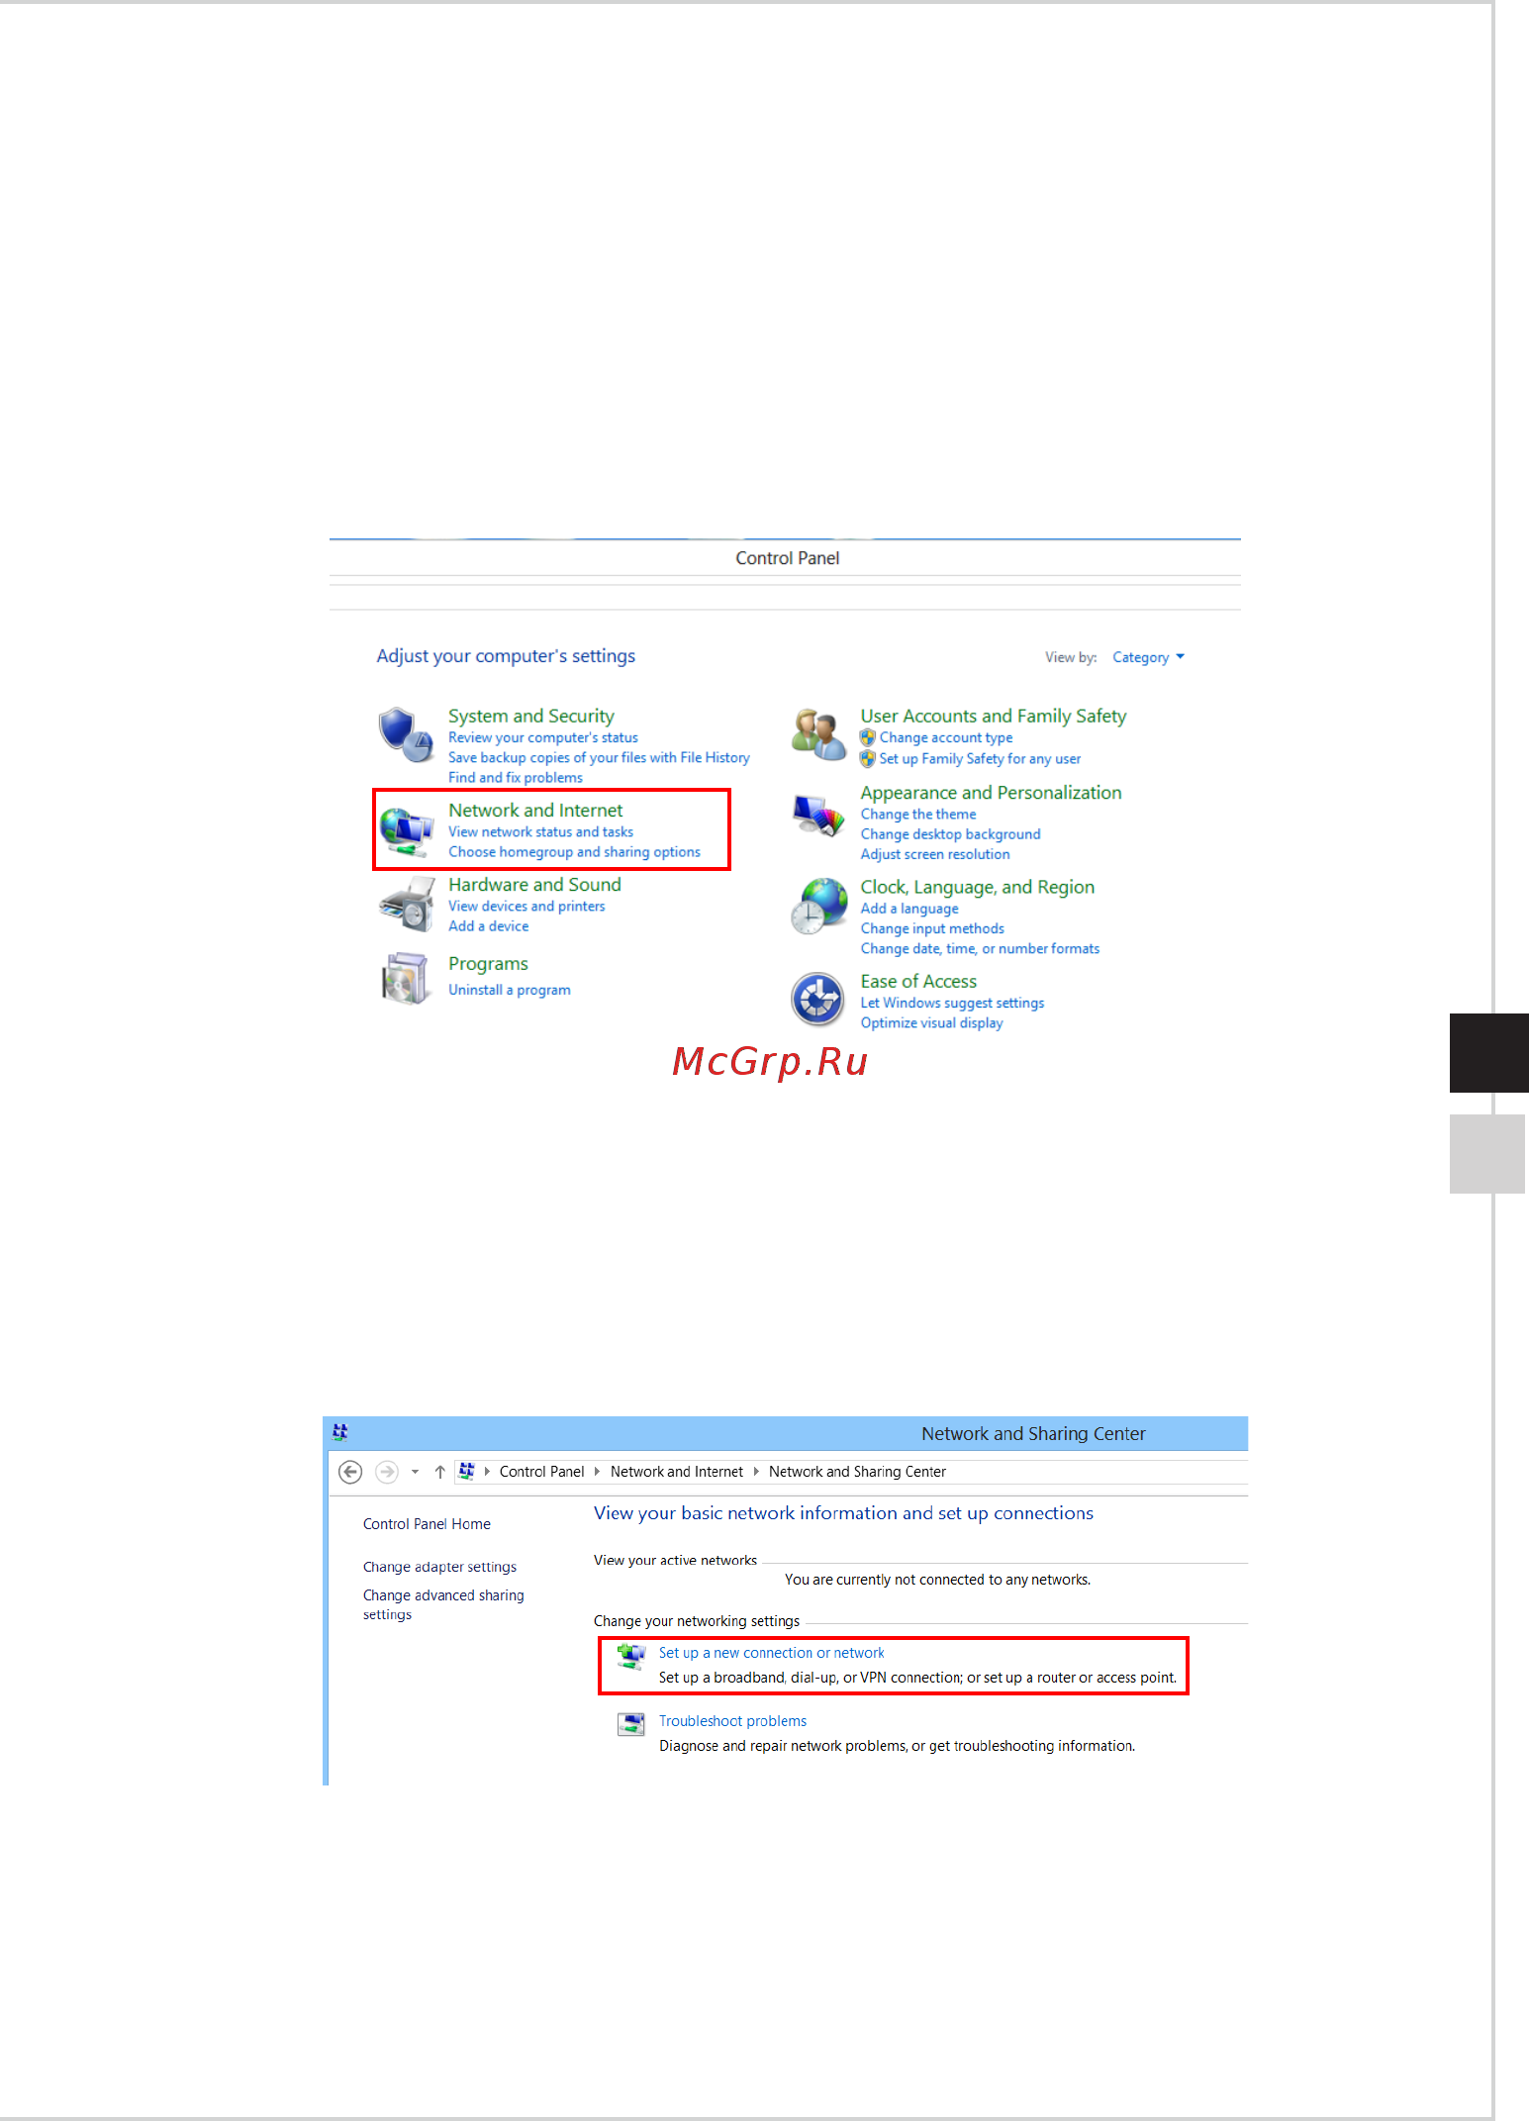Open User Accounts and Family Safety heading
Image resolution: width=1529 pixels, height=2121 pixels.
[994, 716]
